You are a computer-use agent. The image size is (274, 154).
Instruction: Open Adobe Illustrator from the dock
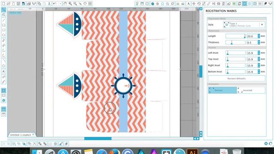tap(192, 151)
